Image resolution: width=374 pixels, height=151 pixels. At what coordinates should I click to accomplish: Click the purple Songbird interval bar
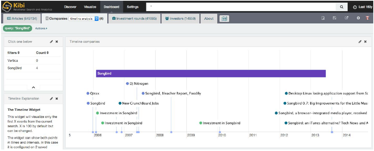coord(211,74)
